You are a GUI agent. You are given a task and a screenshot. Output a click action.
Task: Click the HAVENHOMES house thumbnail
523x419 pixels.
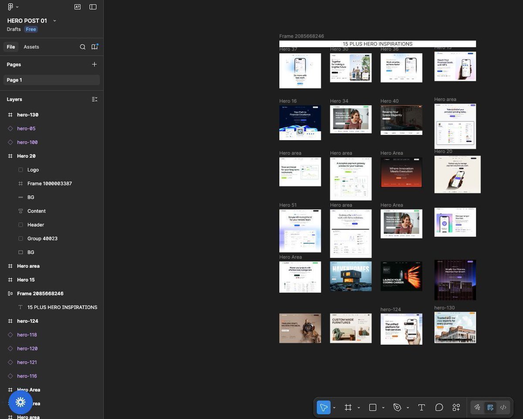tap(351, 276)
